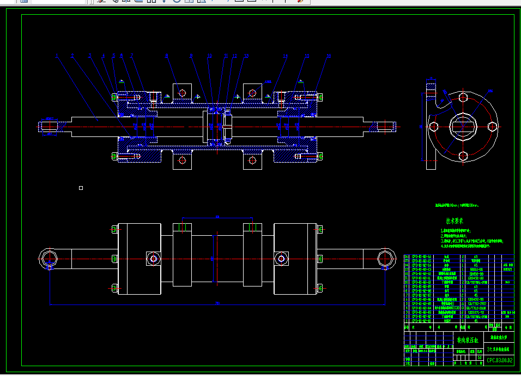Screen dimensions: 521x376
Task: Select the left rod eye in plan view
Action: 49,259
